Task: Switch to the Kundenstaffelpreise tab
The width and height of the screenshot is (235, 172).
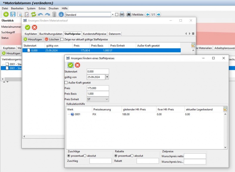Action: [95, 34]
